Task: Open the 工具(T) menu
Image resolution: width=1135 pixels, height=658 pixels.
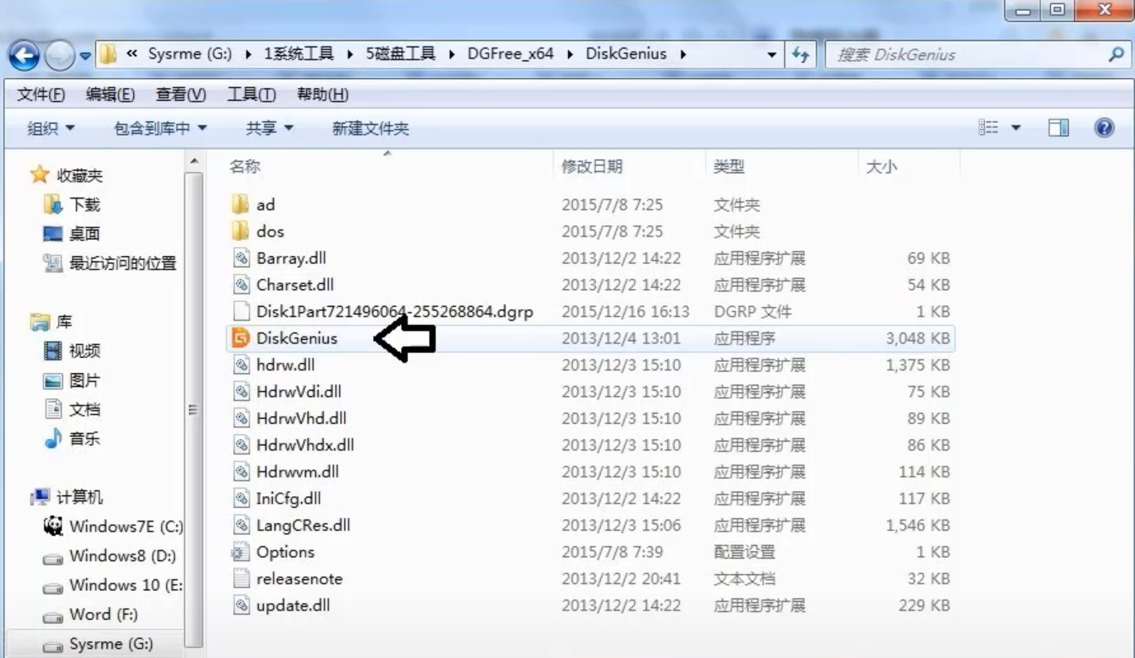Action: (251, 94)
